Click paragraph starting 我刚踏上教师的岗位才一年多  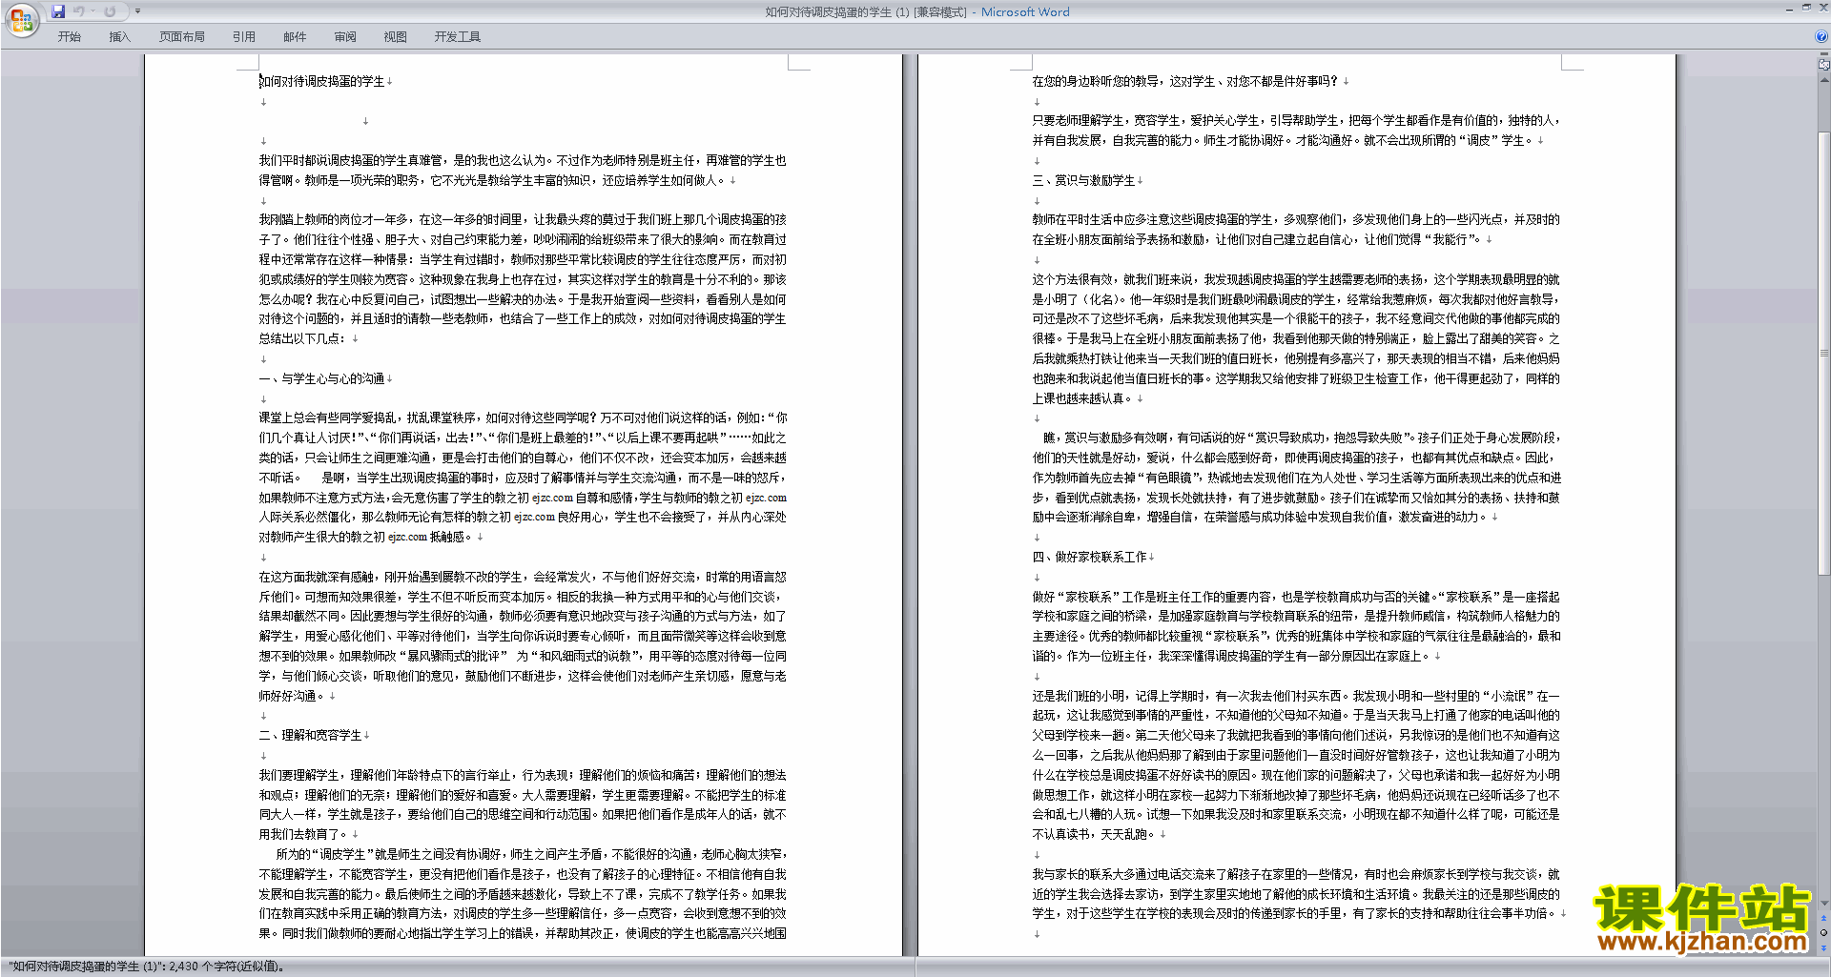coord(523,279)
